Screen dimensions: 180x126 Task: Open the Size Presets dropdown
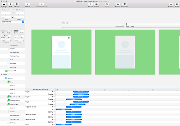tap(12, 22)
